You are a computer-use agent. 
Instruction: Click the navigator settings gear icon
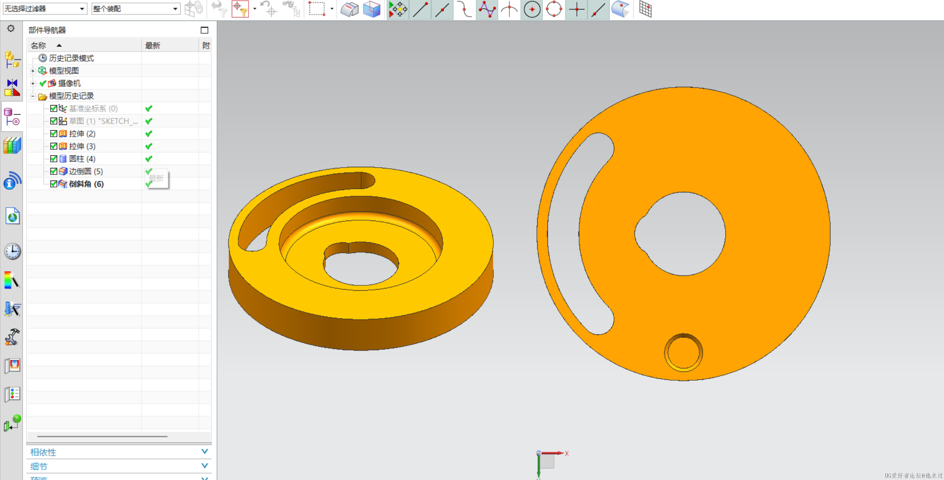point(11,29)
